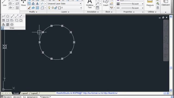The height and width of the screenshot is (98, 174).
Task: Open the Multiline Text tool
Action: (x=90, y=4)
